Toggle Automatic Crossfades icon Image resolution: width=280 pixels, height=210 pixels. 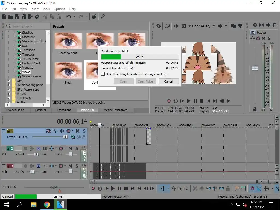click(x=259, y=188)
